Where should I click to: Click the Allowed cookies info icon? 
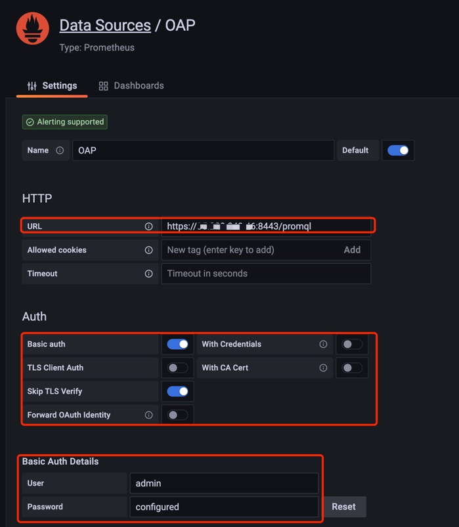148,250
